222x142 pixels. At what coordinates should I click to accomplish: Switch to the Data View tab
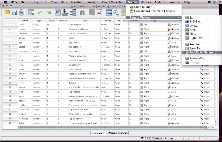pos(98,133)
